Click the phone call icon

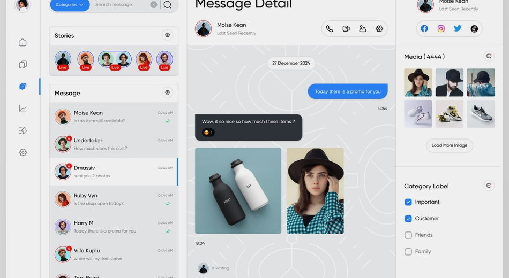pos(330,29)
